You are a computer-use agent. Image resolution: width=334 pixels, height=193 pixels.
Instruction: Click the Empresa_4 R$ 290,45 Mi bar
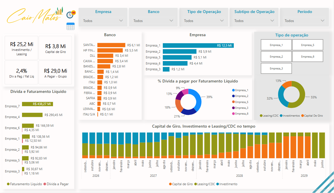coord(32,115)
